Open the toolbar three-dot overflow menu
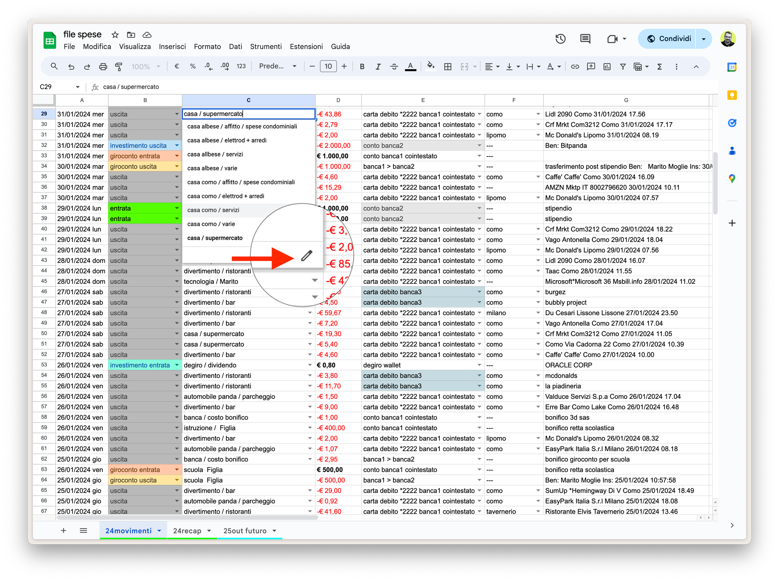The height and width of the screenshot is (581, 779). pyautogui.click(x=677, y=67)
